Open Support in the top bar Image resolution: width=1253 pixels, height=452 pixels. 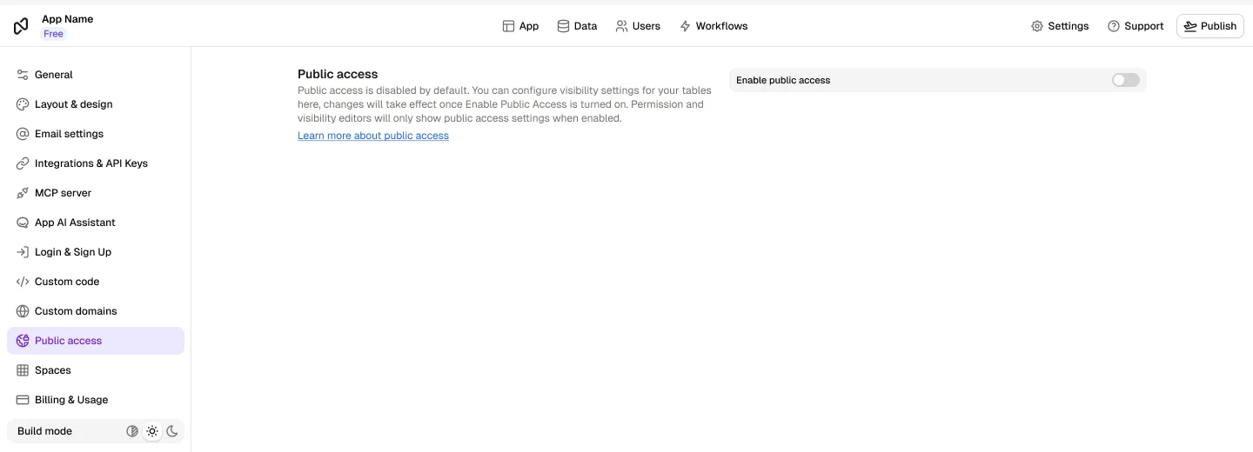click(x=1136, y=26)
